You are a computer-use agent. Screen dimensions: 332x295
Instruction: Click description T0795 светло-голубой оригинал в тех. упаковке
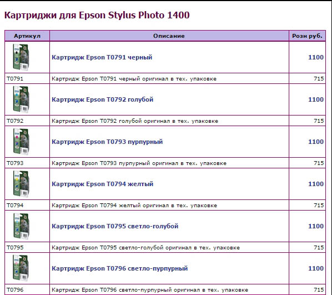(145, 248)
